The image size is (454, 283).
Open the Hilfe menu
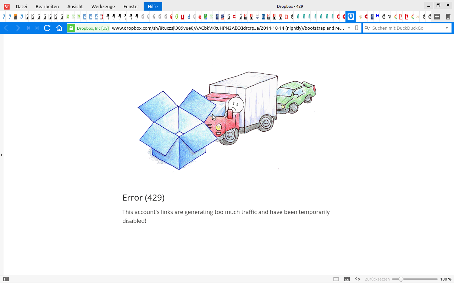[x=153, y=6]
